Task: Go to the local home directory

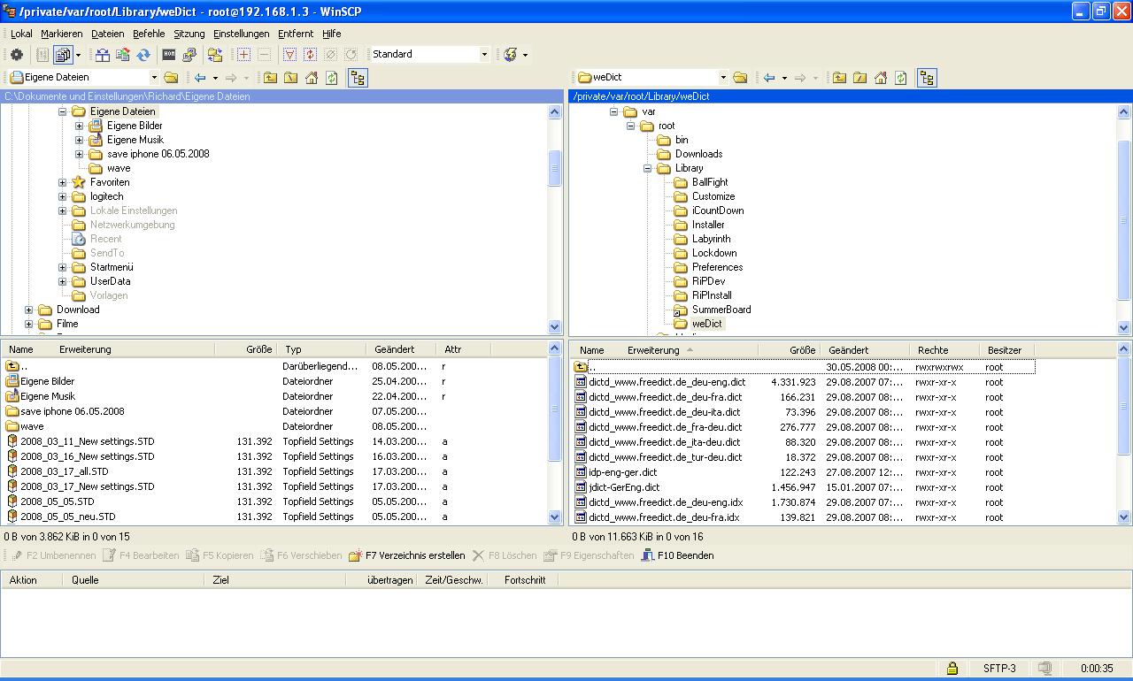Action: (x=311, y=78)
